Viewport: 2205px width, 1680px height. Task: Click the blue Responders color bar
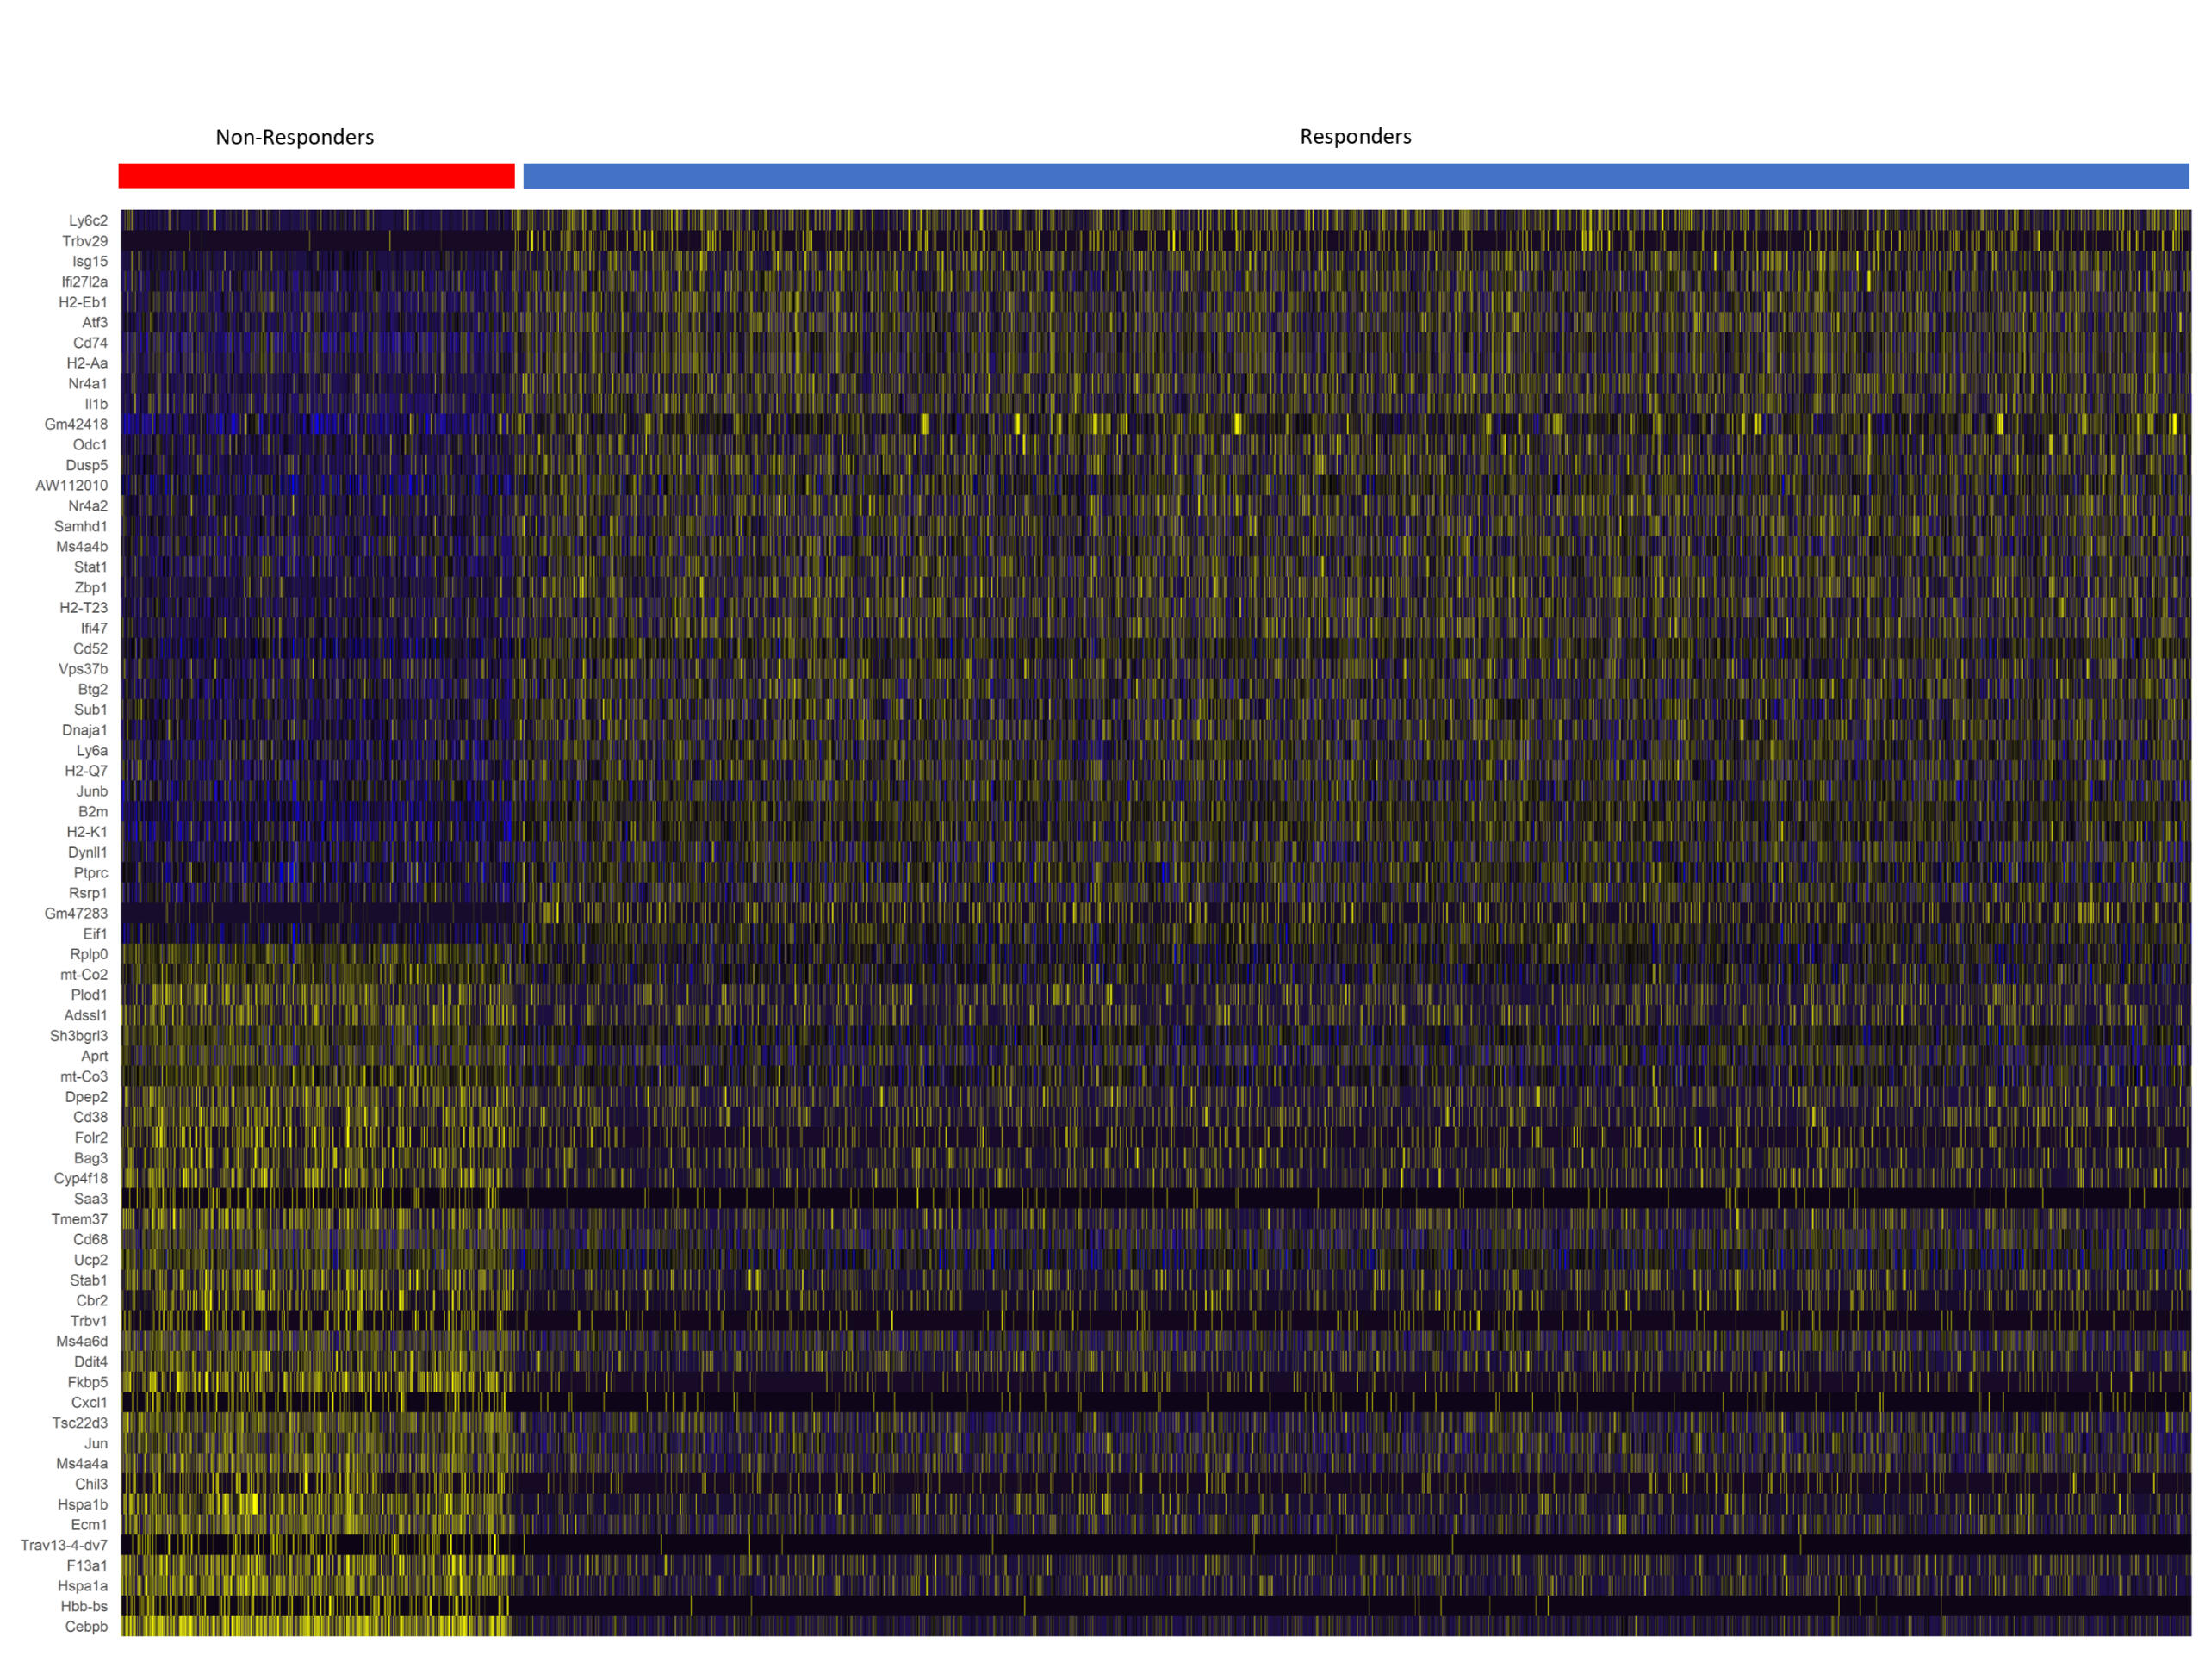(x=1354, y=176)
